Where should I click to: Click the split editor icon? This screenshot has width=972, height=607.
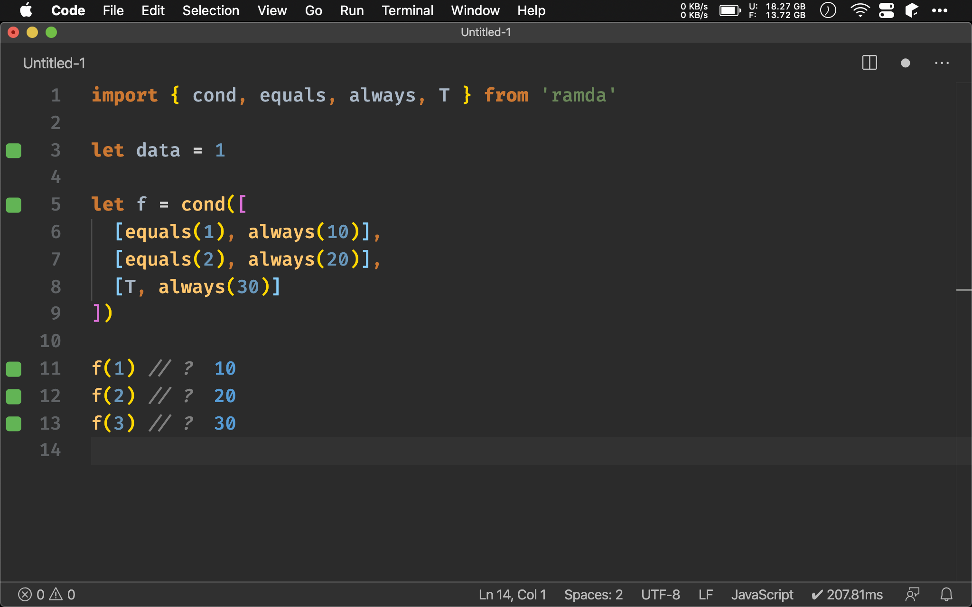click(x=870, y=64)
